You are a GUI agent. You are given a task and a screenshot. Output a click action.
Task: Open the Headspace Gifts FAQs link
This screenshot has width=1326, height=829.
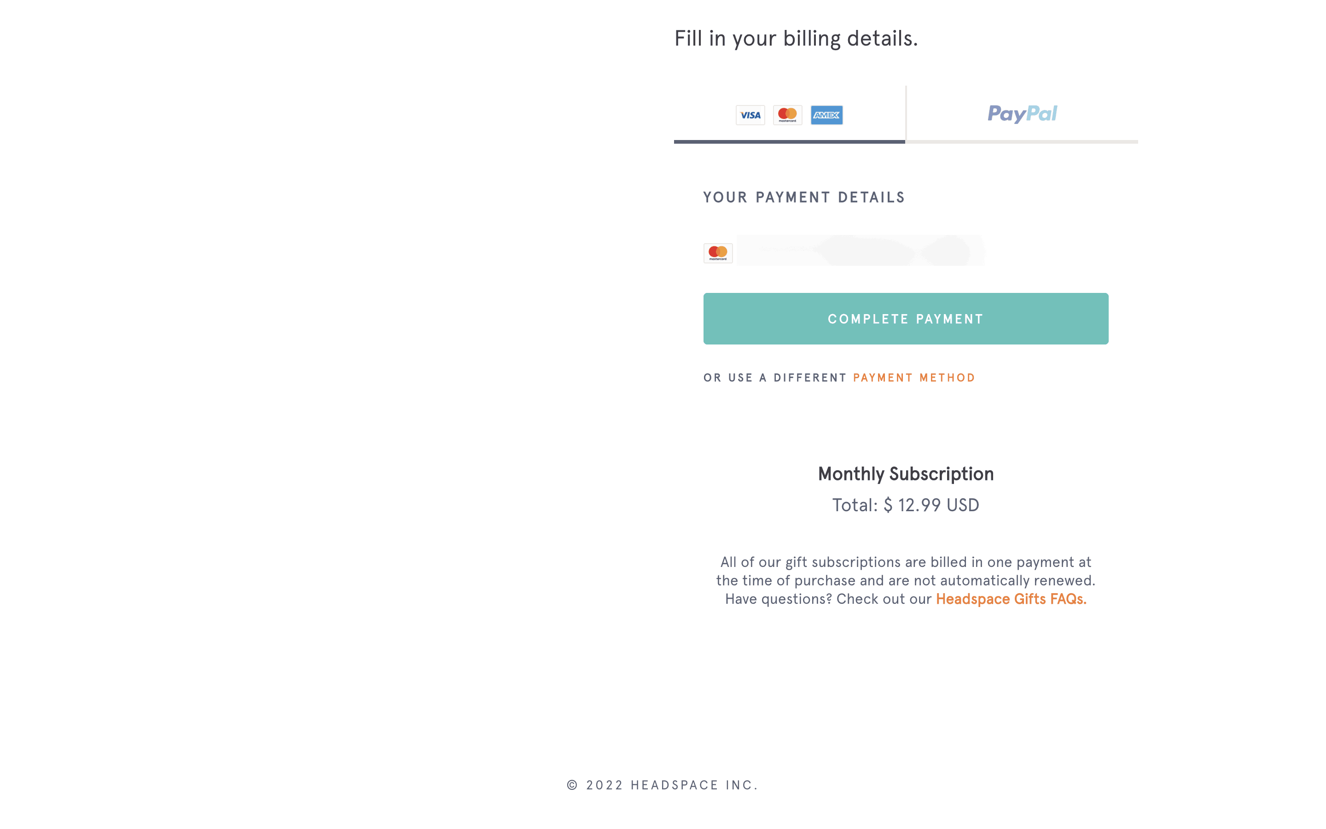tap(1011, 599)
